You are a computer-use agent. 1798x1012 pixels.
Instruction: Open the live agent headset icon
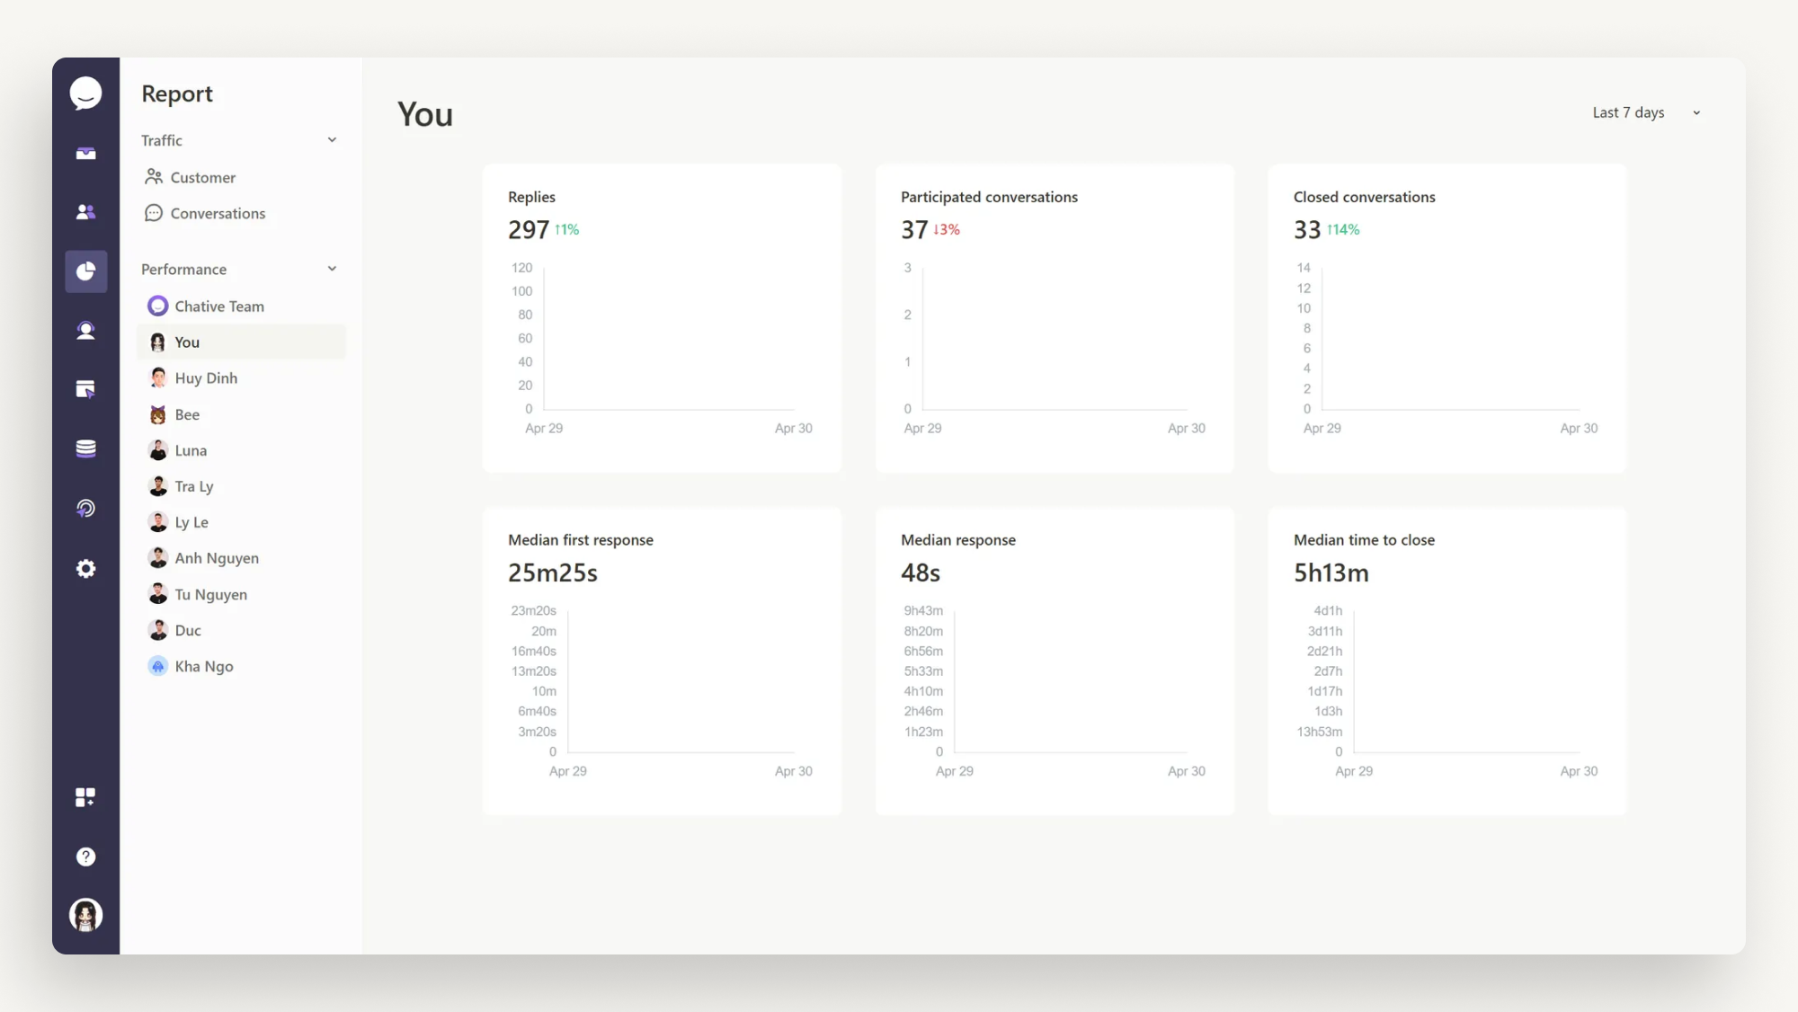click(x=85, y=330)
